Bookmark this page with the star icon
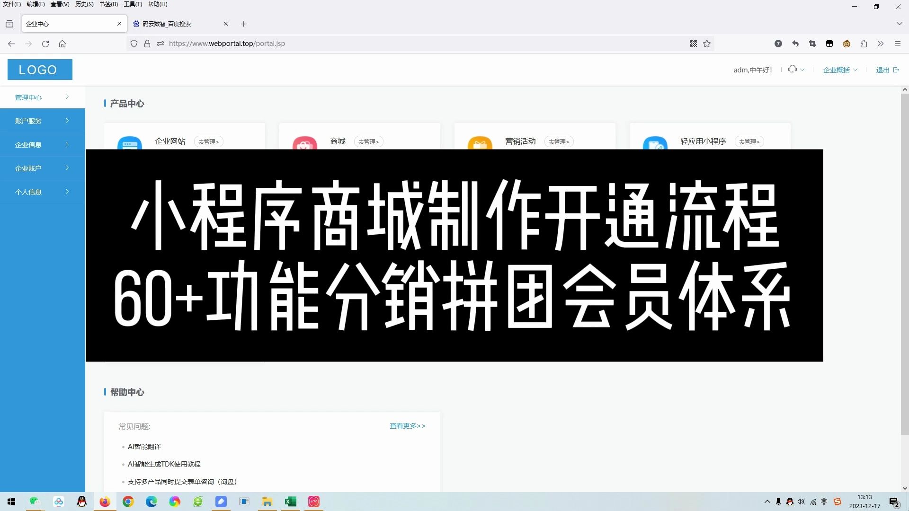This screenshot has height=511, width=909. pos(707,44)
